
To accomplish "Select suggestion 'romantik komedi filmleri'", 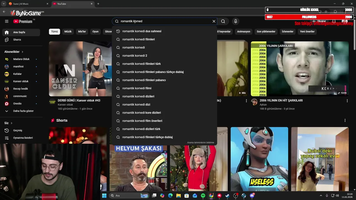I will pos(164,39).
